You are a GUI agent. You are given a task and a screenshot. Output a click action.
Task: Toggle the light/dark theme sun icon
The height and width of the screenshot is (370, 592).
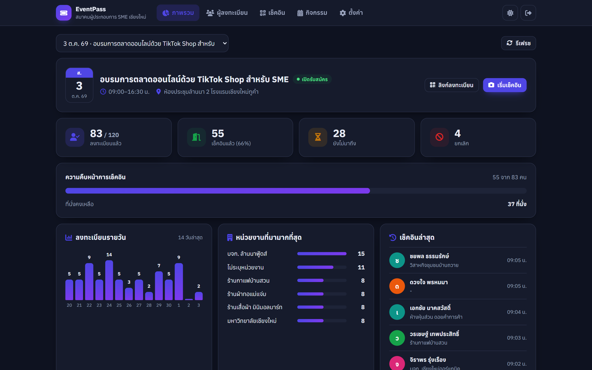pyautogui.click(x=510, y=13)
